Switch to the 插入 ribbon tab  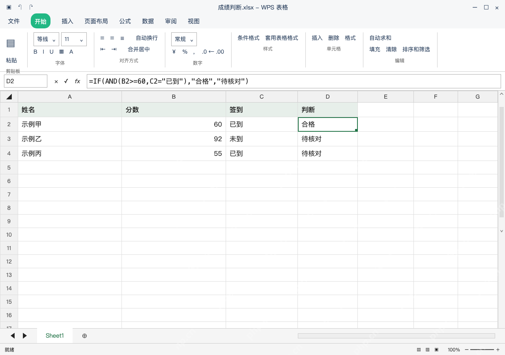click(67, 21)
